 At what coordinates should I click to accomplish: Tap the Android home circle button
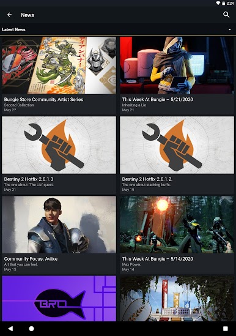31,329
